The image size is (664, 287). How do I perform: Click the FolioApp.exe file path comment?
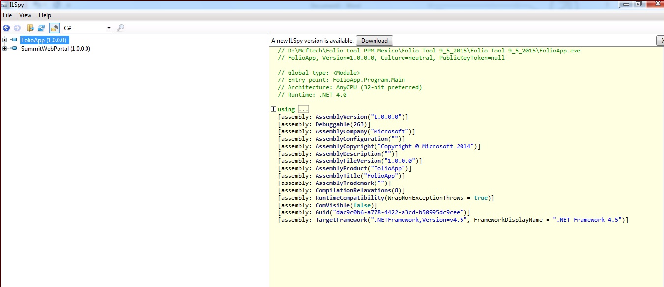[x=429, y=51]
